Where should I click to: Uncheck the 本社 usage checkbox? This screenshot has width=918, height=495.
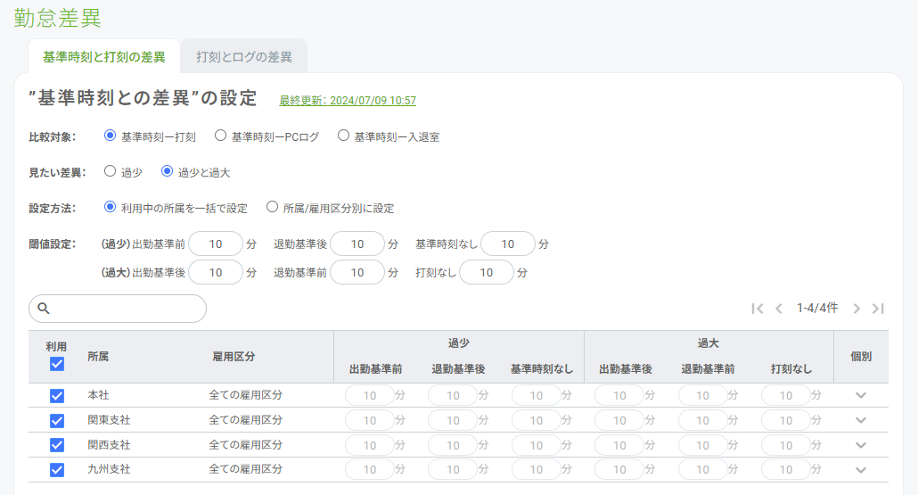coord(57,395)
